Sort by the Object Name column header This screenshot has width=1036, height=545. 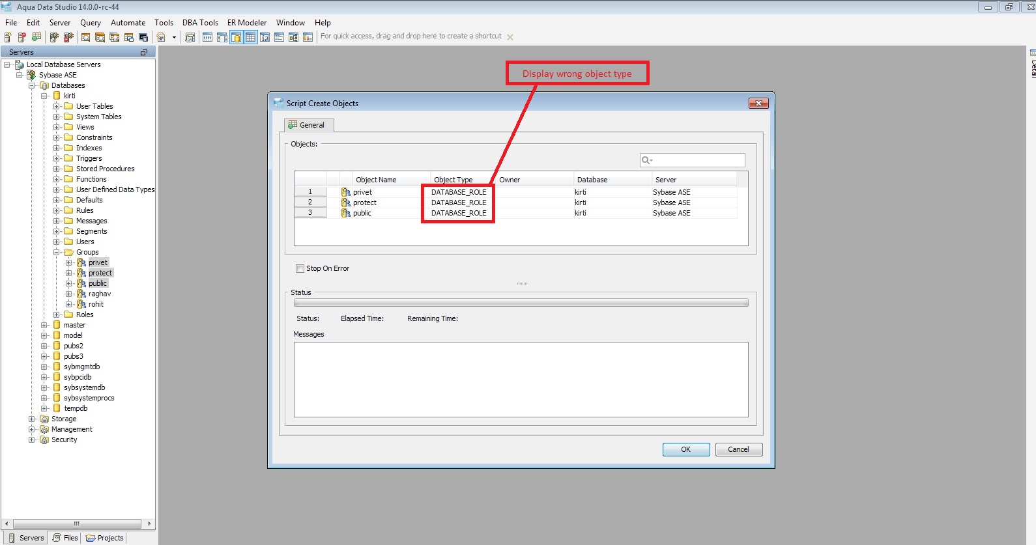pyautogui.click(x=391, y=180)
